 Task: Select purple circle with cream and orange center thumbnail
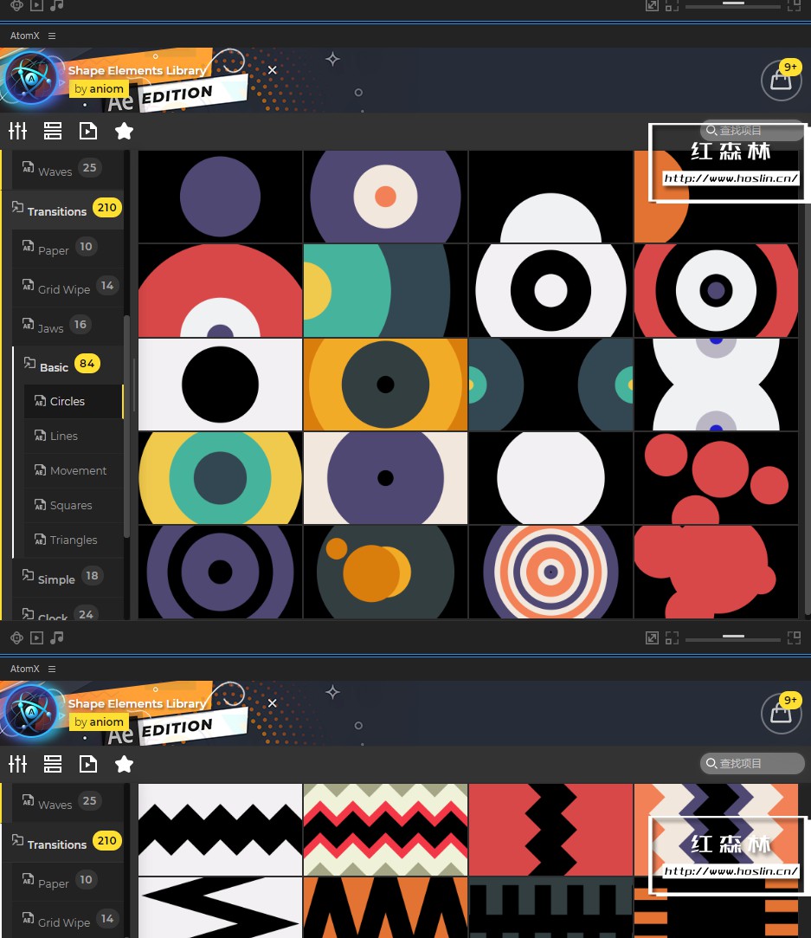385,197
